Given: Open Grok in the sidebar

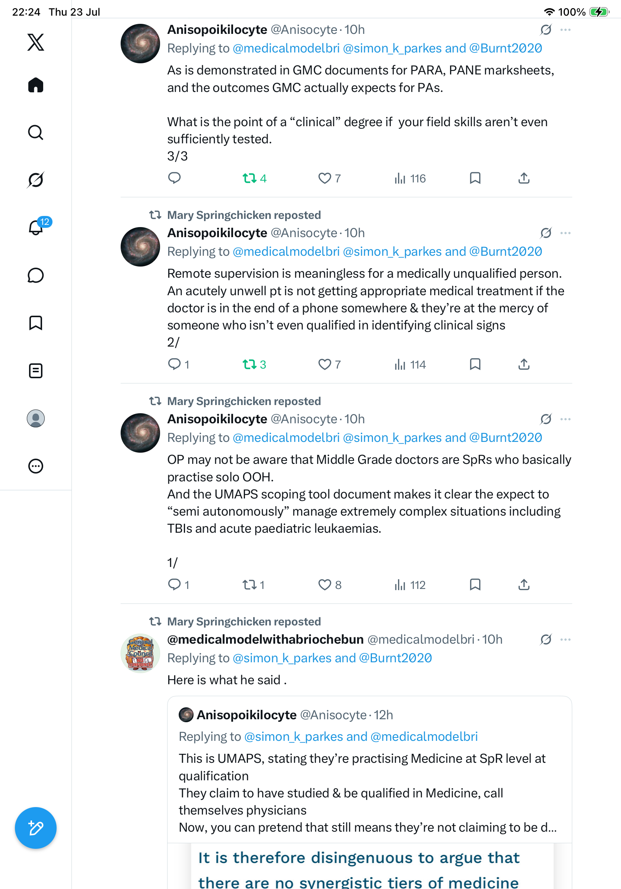Looking at the screenshot, I should [36, 180].
